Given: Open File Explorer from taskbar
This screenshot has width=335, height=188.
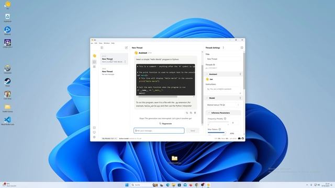Looking at the screenshot, I should (173, 185).
